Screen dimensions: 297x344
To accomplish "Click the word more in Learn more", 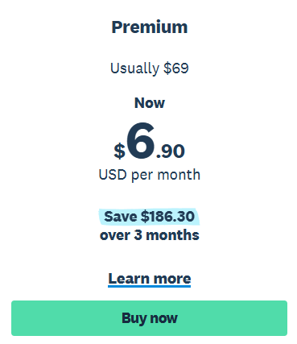I will coord(172,279).
